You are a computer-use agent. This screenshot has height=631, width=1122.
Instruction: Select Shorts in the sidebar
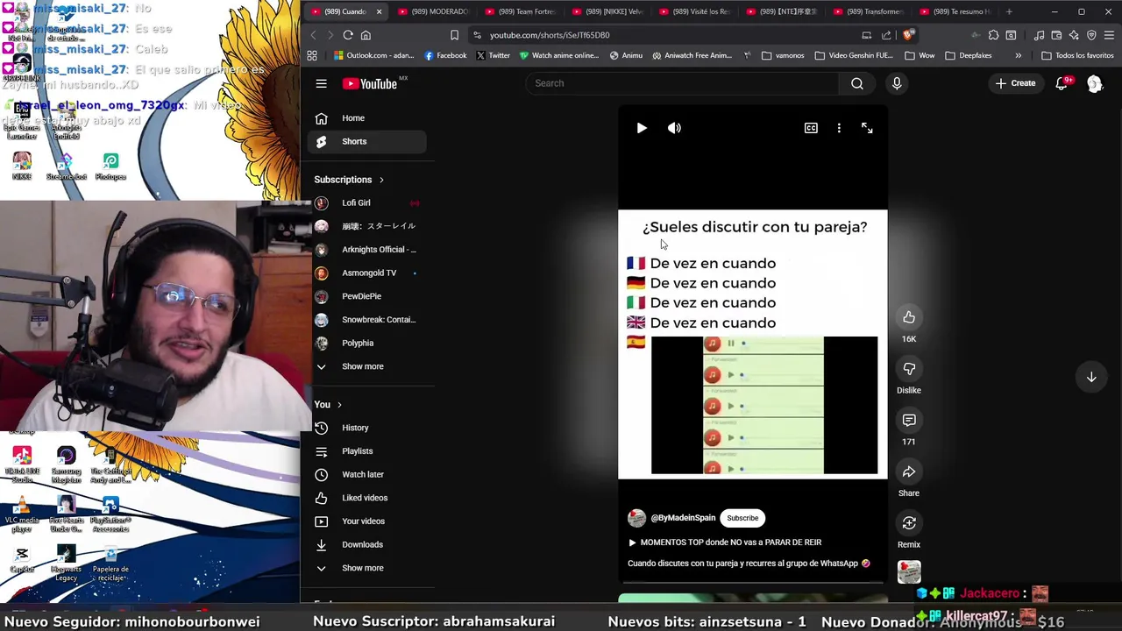tap(366, 141)
